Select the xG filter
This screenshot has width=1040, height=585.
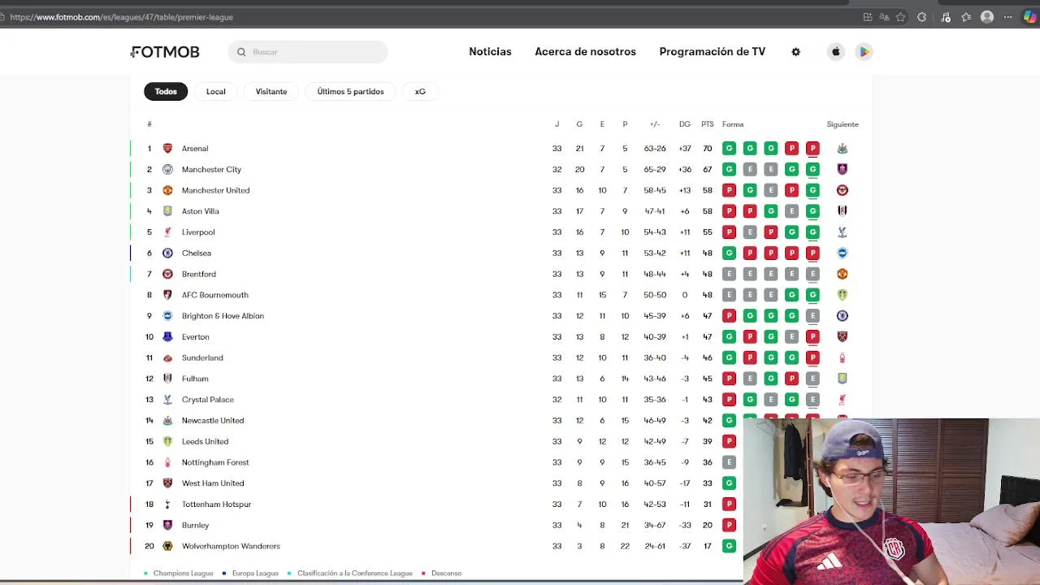[x=420, y=92]
